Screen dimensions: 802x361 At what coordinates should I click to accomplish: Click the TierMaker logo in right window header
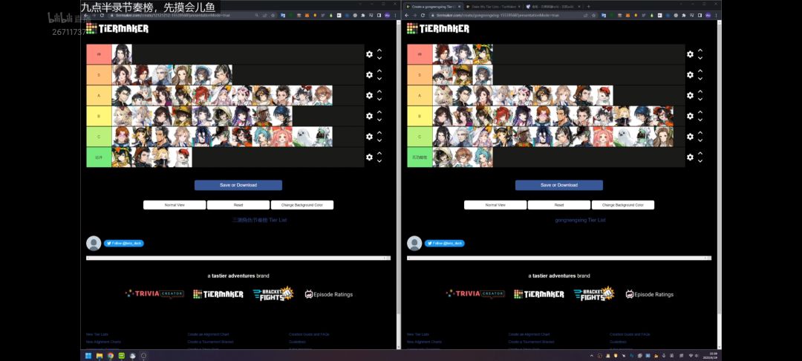coord(438,29)
